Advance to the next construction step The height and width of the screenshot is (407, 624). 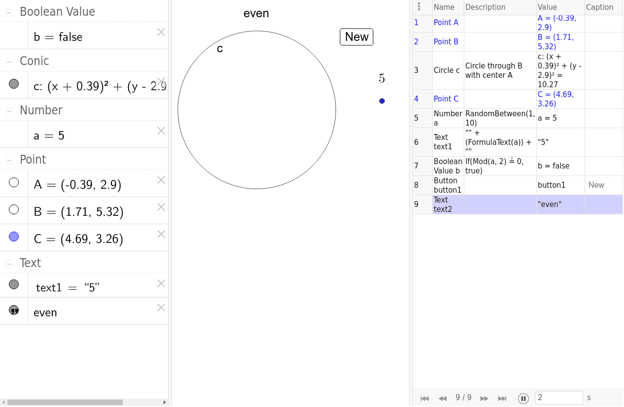(484, 398)
